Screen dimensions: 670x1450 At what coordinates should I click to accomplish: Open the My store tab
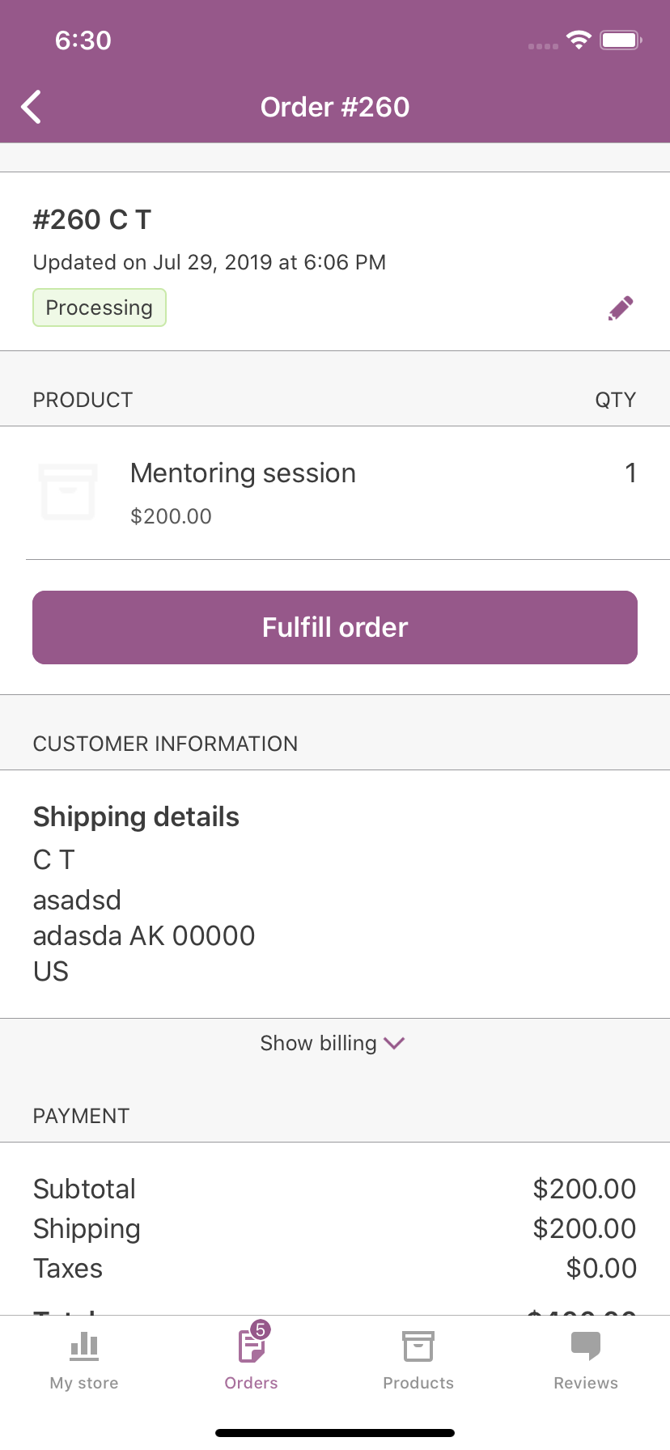click(84, 1361)
